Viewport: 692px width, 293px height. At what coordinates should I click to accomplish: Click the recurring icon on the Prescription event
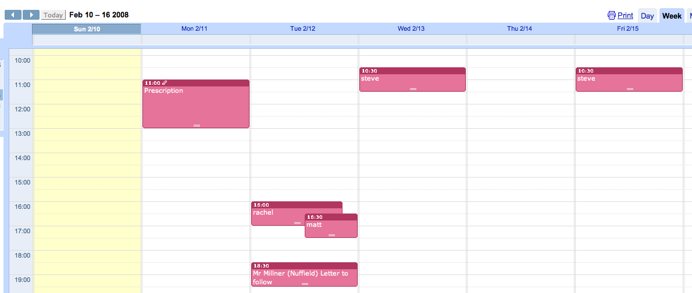pos(165,84)
